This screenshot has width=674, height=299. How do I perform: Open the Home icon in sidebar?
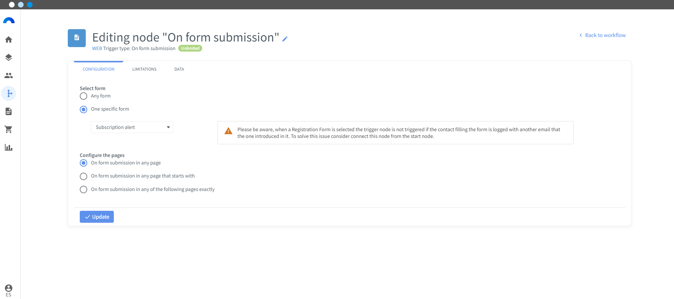pyautogui.click(x=9, y=40)
